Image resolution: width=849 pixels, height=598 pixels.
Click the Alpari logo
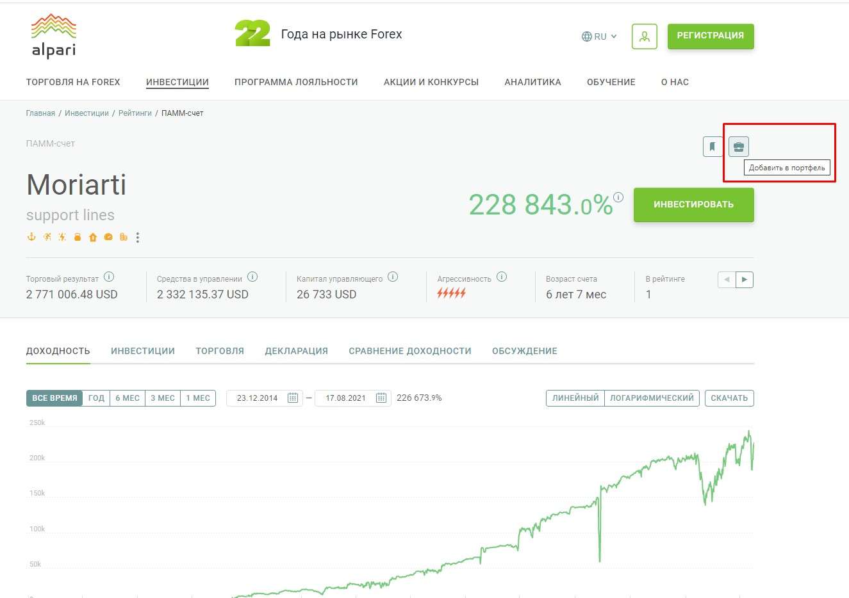(54, 36)
